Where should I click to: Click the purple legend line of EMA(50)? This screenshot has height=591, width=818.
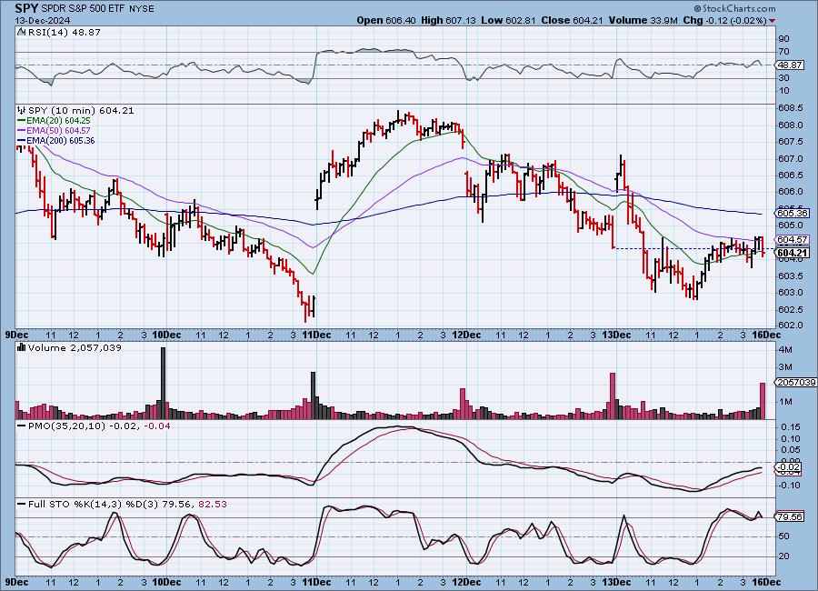click(22, 131)
